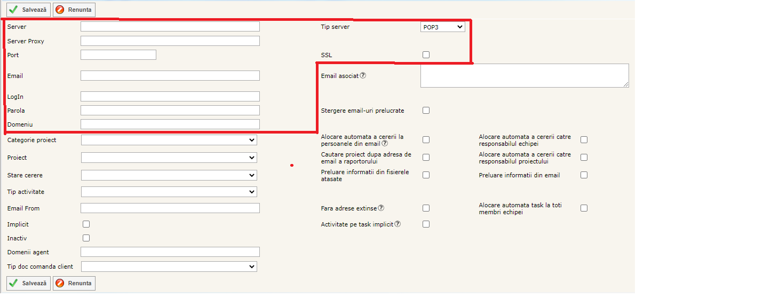Click help icon beside Activitate pe task implicit

tap(398, 224)
